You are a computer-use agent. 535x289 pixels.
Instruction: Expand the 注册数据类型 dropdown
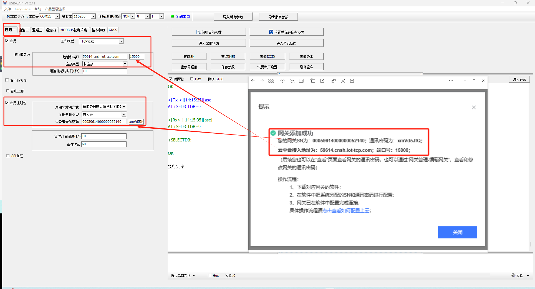124,114
